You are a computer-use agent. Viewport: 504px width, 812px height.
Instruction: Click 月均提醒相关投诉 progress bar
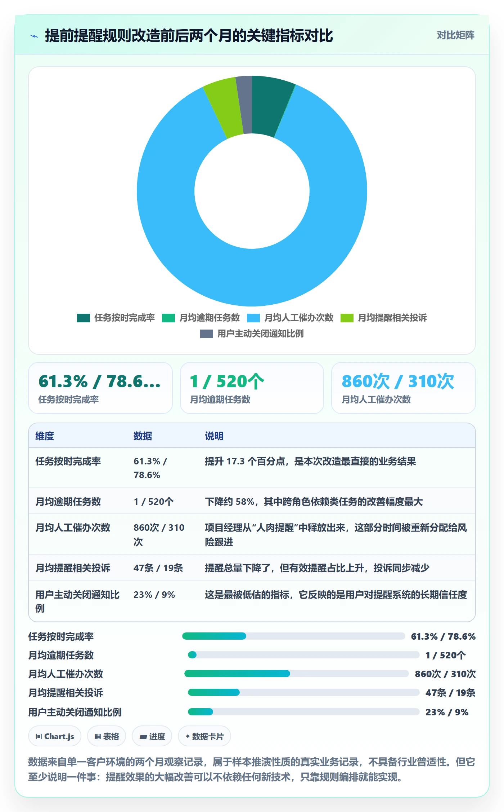(x=304, y=692)
